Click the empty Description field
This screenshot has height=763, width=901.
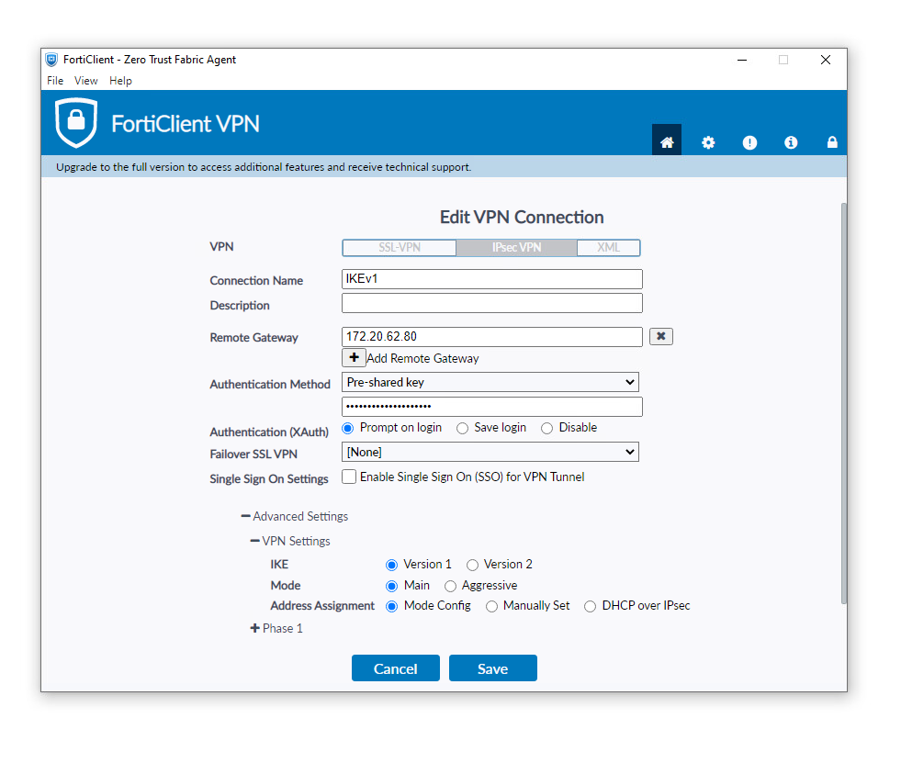(492, 303)
